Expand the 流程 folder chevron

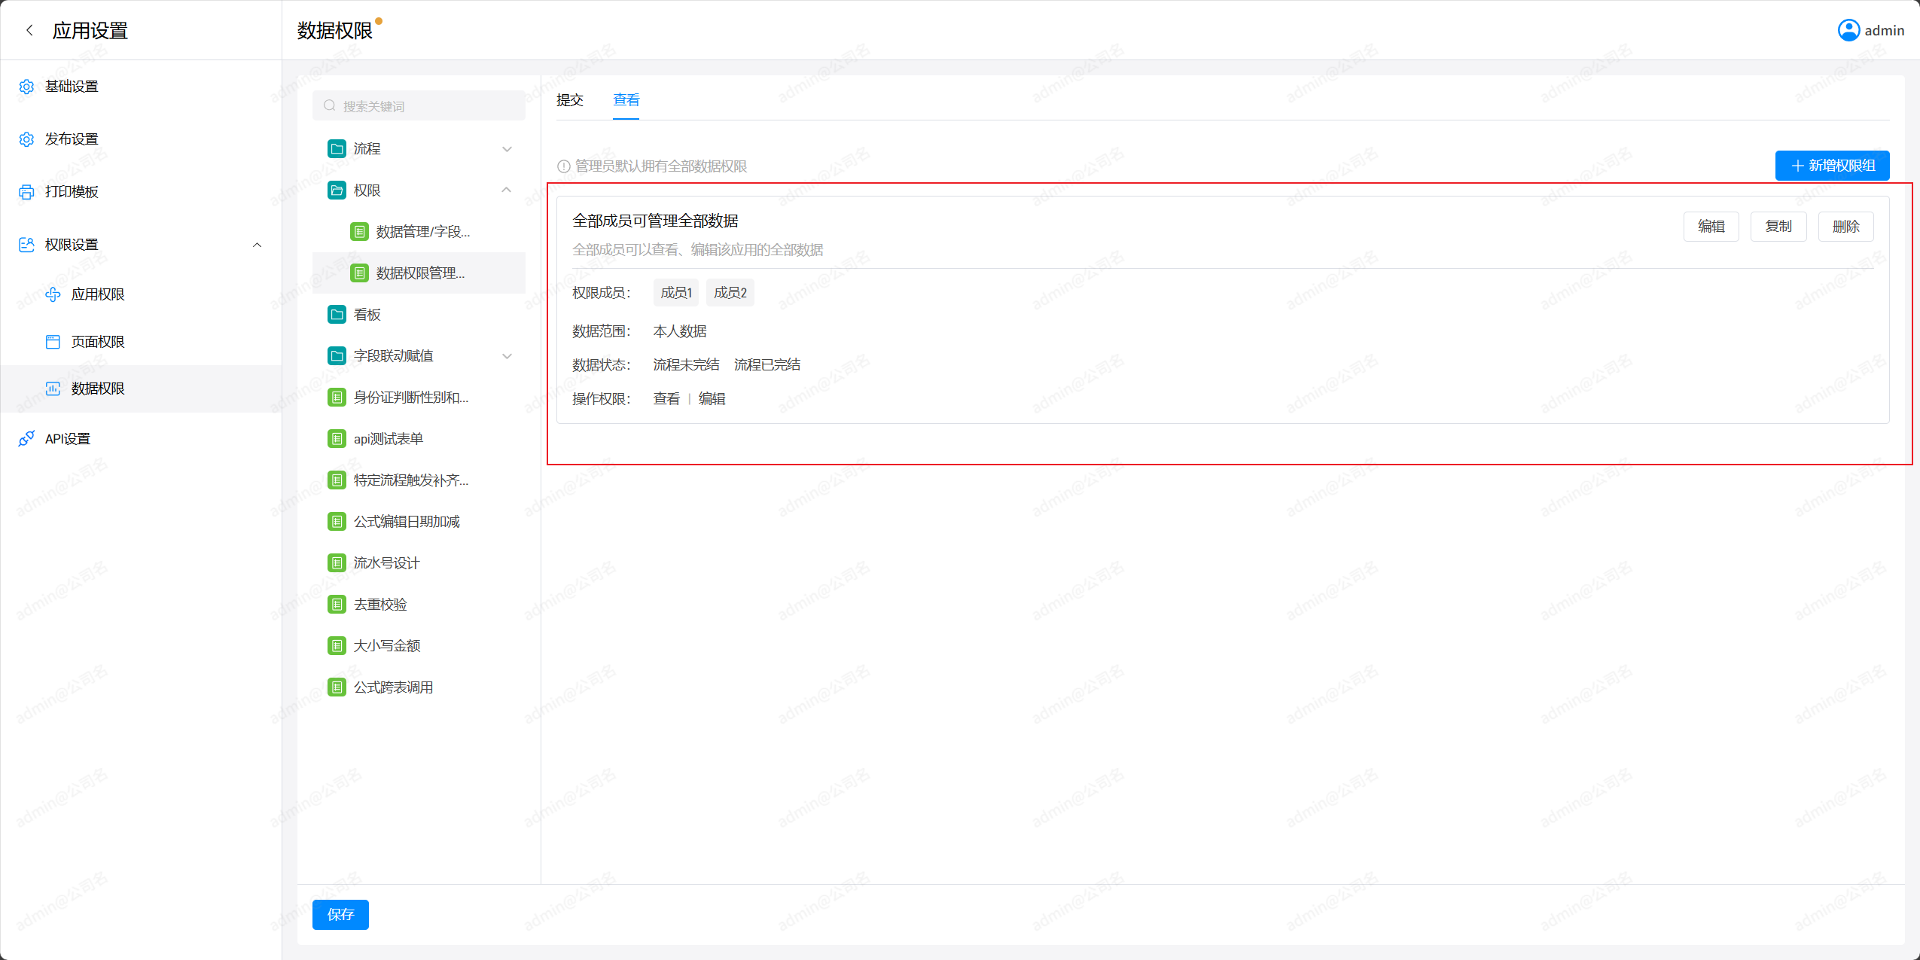click(x=507, y=149)
